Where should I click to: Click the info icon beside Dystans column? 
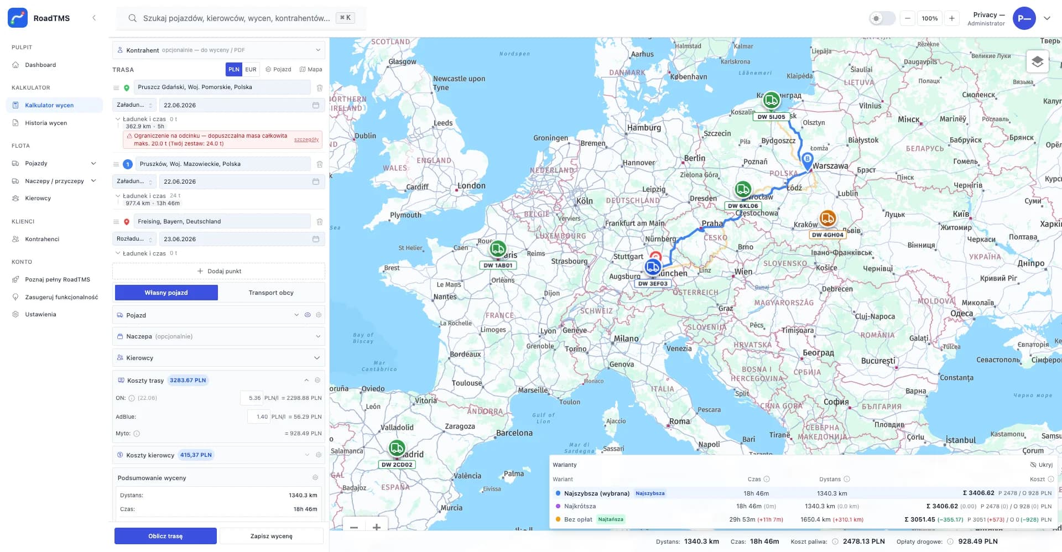[x=847, y=479]
